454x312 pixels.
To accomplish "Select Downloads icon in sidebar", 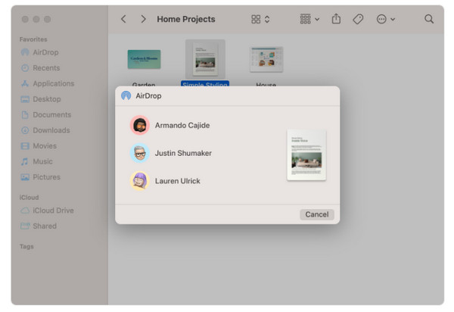I will (25, 130).
